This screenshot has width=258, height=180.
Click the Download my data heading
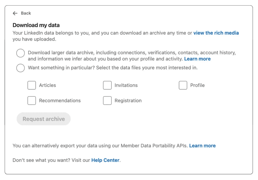coord(36,25)
